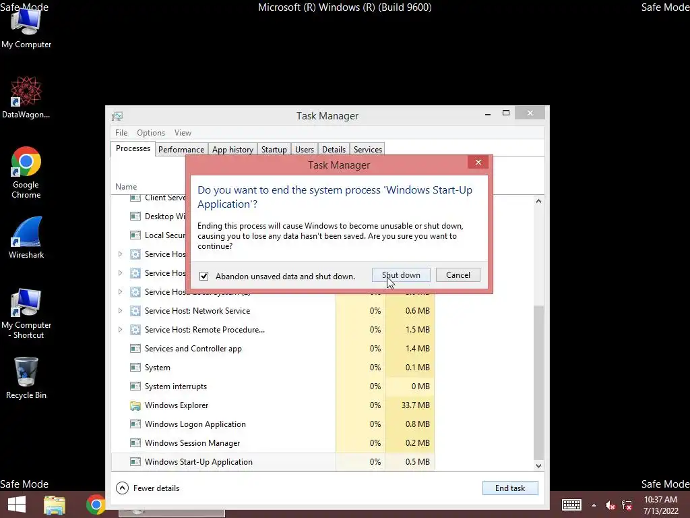Open My Computer - Shortcut desktop icon

click(x=26, y=314)
